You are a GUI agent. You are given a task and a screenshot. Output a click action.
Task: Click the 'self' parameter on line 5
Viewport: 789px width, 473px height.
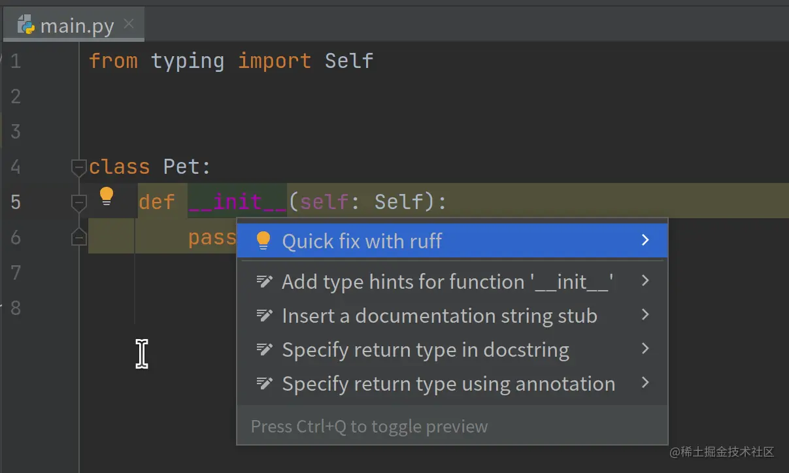(324, 202)
